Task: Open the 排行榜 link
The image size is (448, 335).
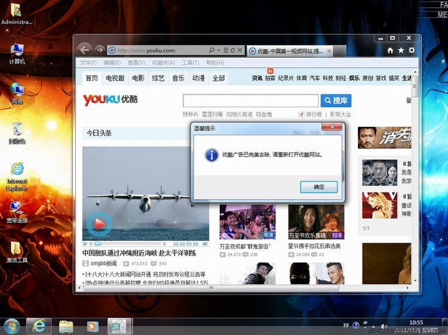Action: tap(314, 114)
